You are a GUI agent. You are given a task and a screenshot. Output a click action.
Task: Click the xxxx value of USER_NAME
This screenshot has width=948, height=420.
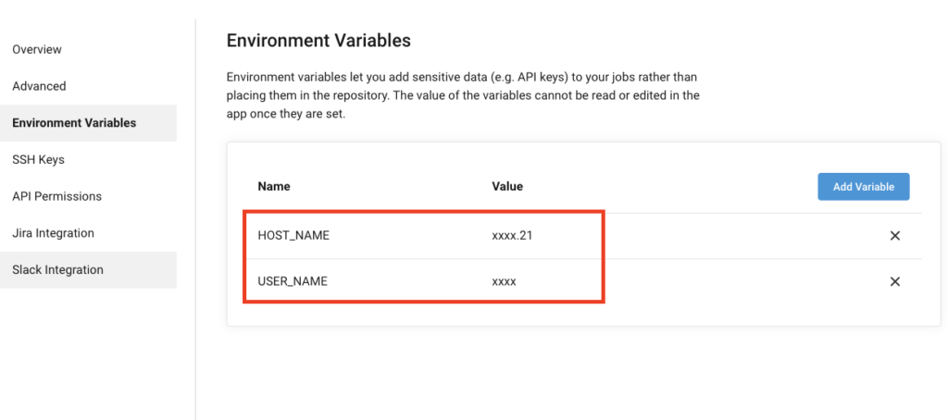coord(505,282)
